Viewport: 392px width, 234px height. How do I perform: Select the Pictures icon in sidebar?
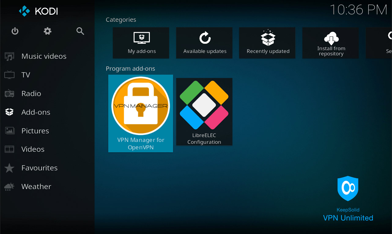[x=9, y=131]
